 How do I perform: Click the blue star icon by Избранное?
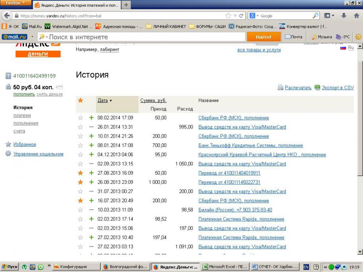[x=8, y=144]
